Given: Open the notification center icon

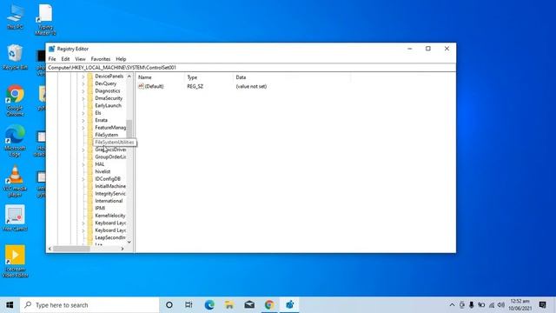Looking at the screenshot, I should (x=542, y=305).
